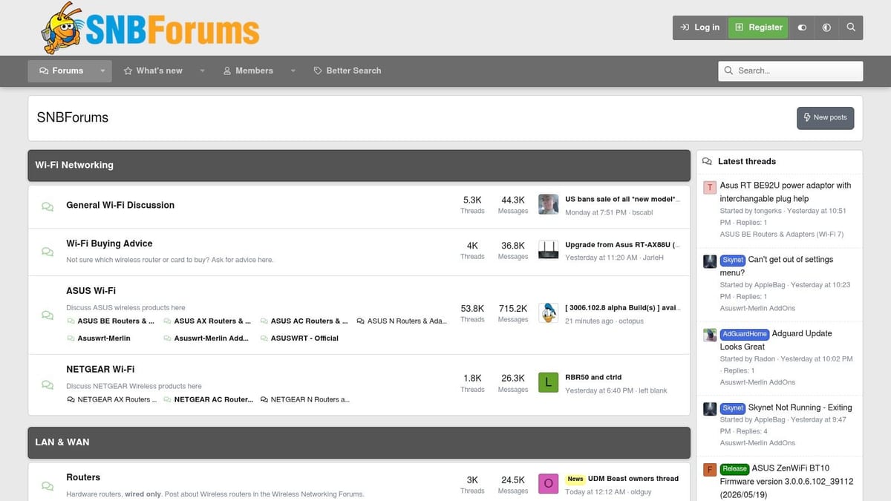Click 'ASUS BE Routers & Adapters (Wi-Fi 7)' sidebar link
Image resolution: width=891 pixels, height=501 pixels.
tap(781, 235)
